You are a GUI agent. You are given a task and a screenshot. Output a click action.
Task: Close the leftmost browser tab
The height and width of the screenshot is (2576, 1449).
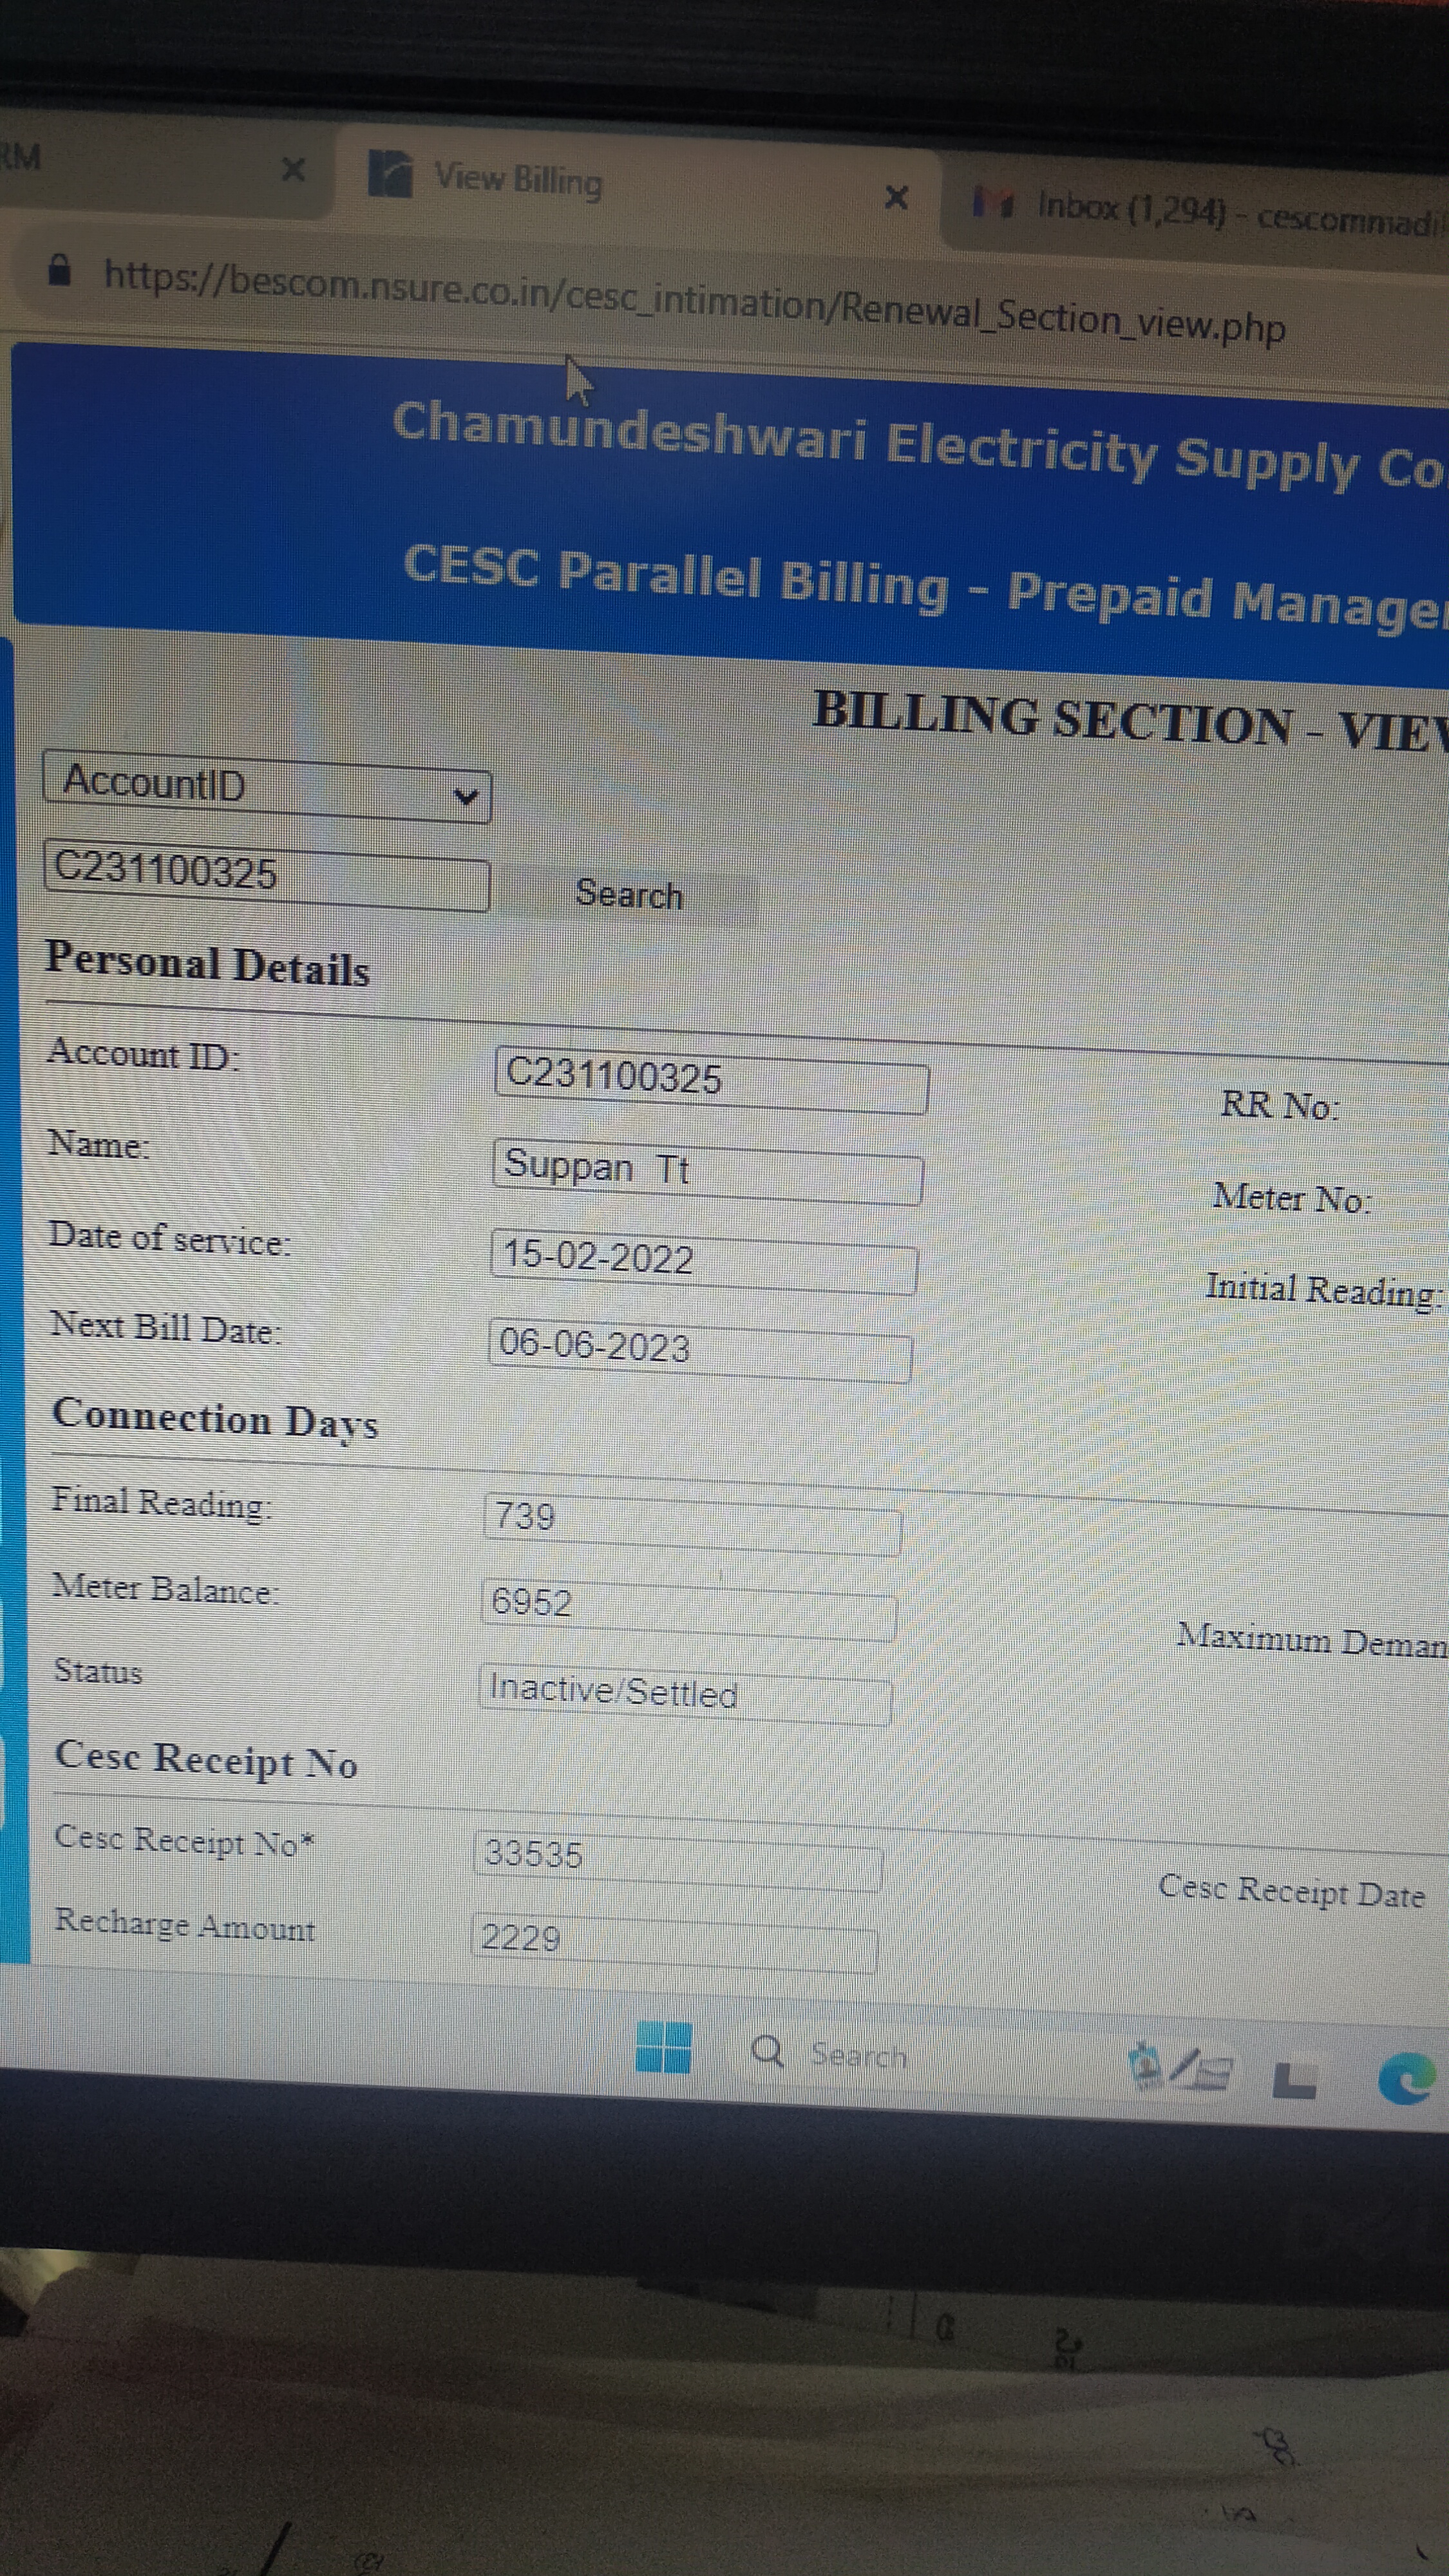pos(293,169)
